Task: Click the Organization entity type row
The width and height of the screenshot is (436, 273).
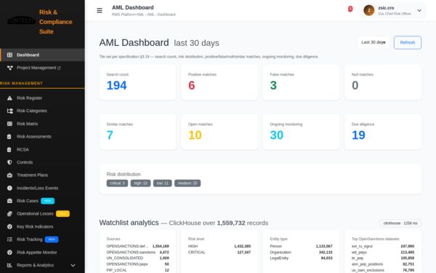Action: [x=301, y=252]
